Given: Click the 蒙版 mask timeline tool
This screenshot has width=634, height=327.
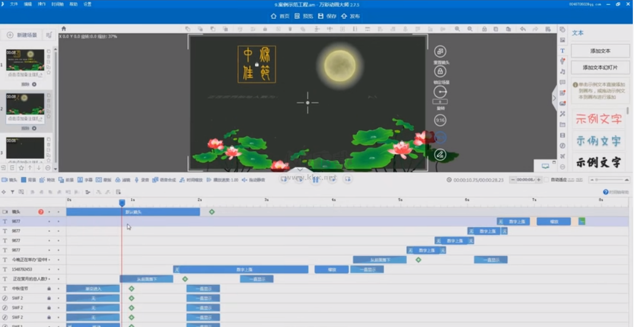Looking at the screenshot, I should [104, 180].
